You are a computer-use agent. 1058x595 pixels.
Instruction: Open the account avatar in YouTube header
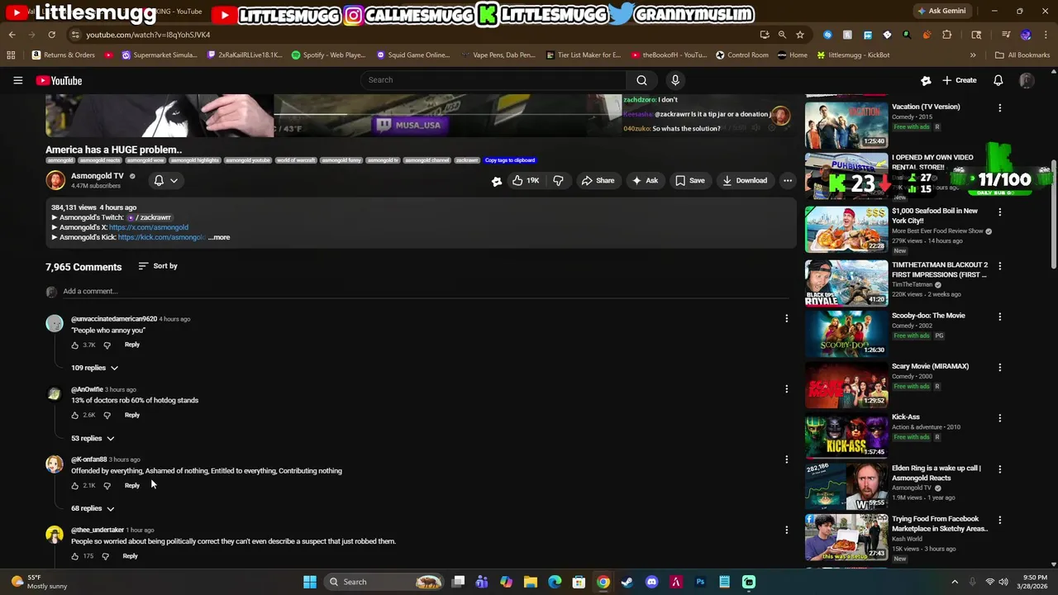(1026, 80)
